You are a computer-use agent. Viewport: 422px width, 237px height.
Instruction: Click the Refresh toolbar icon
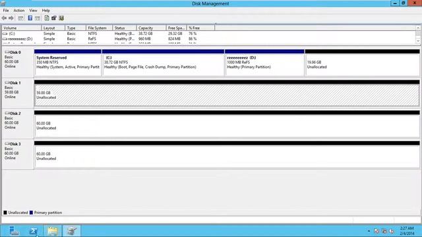click(47, 18)
